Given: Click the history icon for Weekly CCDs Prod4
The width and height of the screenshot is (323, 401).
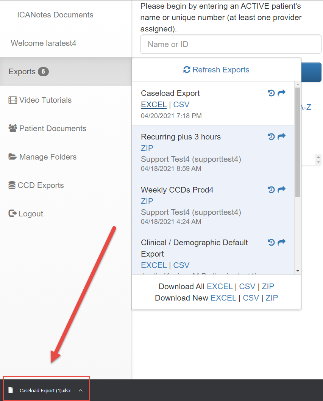Looking at the screenshot, I should click(271, 190).
